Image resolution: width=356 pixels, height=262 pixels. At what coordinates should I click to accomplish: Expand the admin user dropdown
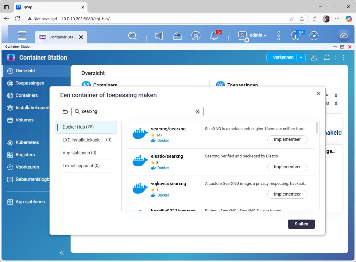(x=265, y=36)
